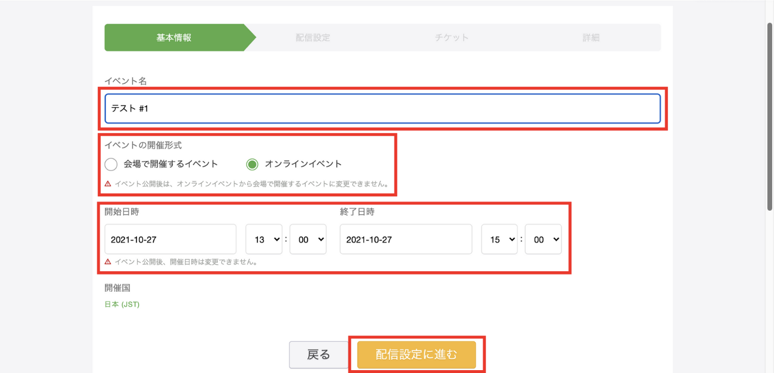
Task: Click the 戻る button
Action: pyautogui.click(x=318, y=355)
